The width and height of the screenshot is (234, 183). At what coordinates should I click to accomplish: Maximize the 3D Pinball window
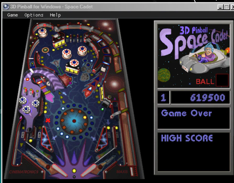tap(227, 7)
